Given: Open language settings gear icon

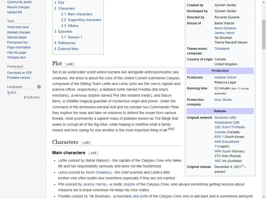Looking at the screenshot, I should pyautogui.click(x=39, y=87).
